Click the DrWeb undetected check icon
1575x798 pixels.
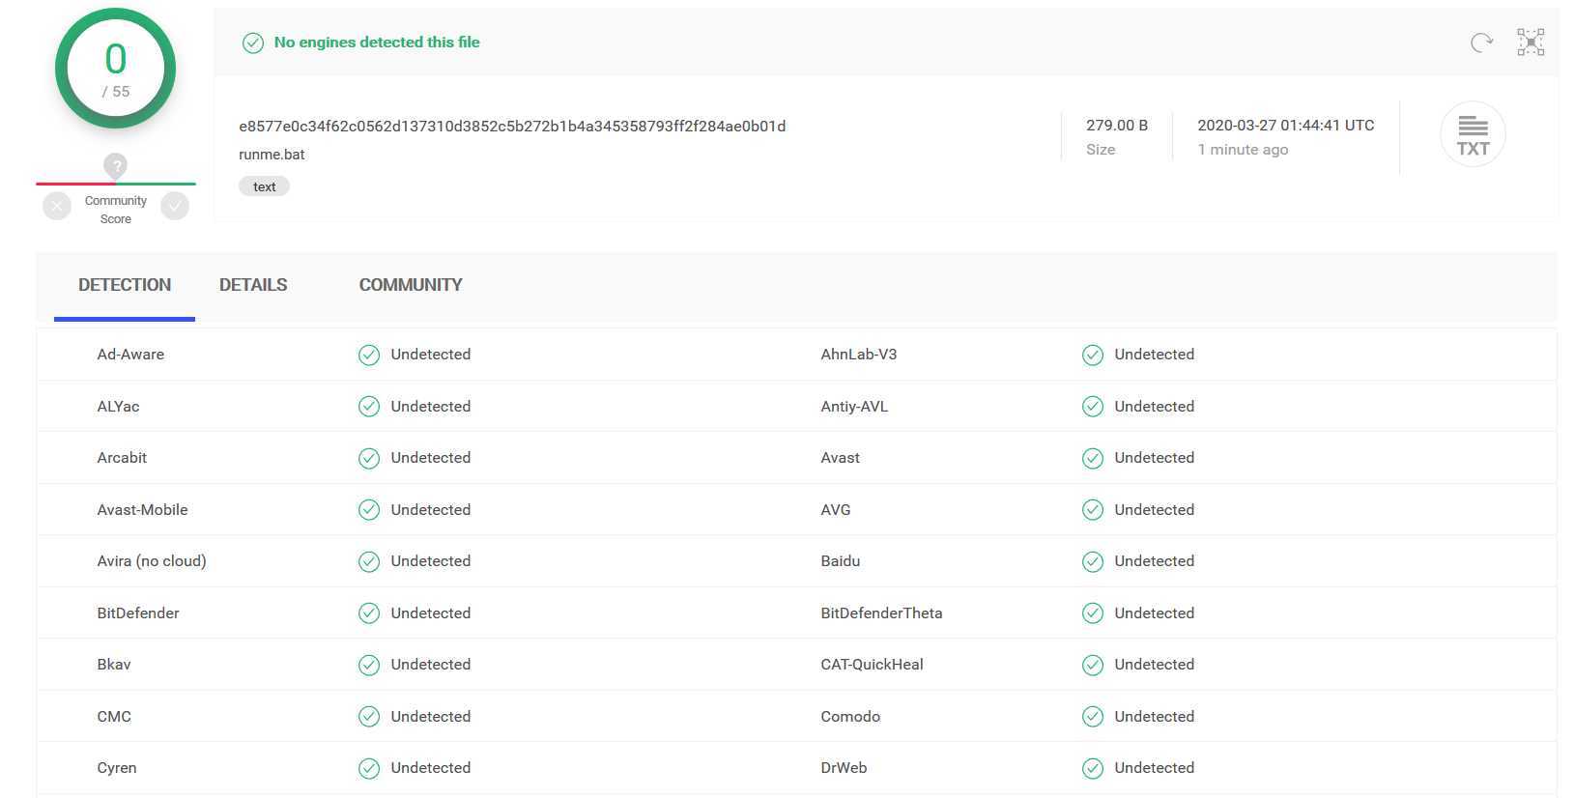click(1093, 768)
